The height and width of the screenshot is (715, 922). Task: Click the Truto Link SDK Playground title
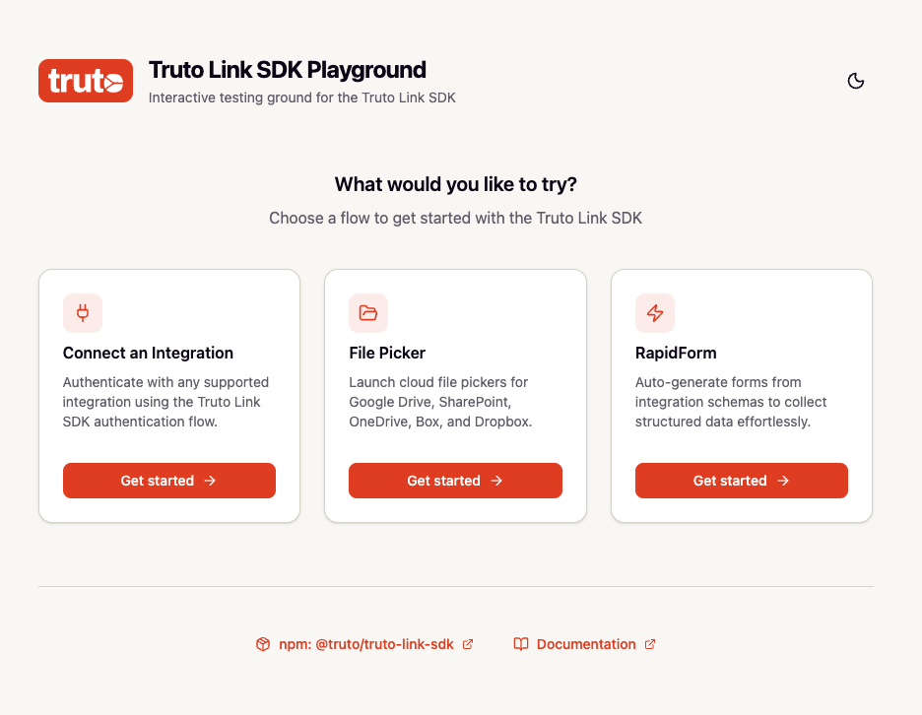pyautogui.click(x=288, y=70)
